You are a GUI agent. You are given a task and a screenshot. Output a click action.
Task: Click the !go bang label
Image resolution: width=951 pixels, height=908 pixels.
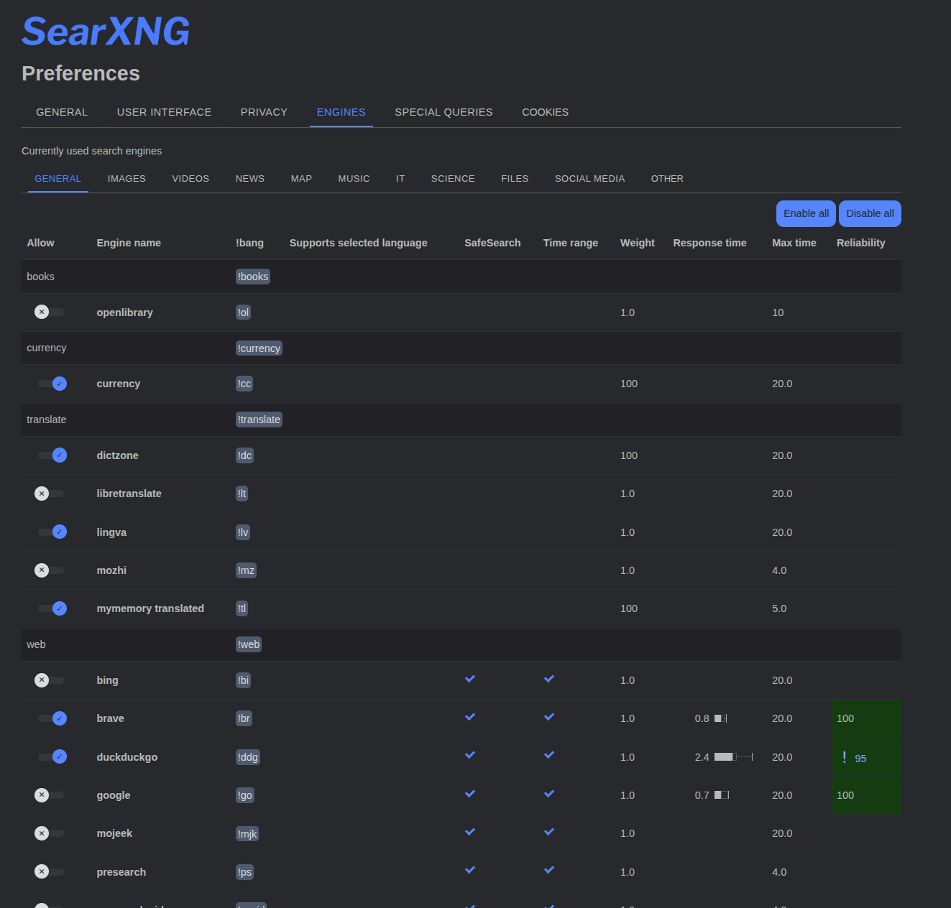coord(245,795)
